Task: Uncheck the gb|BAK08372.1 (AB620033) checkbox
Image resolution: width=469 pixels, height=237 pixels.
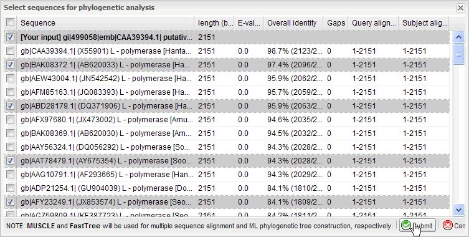Action: tap(10, 65)
